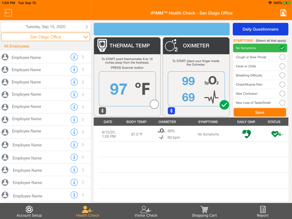The height and width of the screenshot is (219, 292).
Task: Expand the last employee row chevron
Action: (83, 195)
